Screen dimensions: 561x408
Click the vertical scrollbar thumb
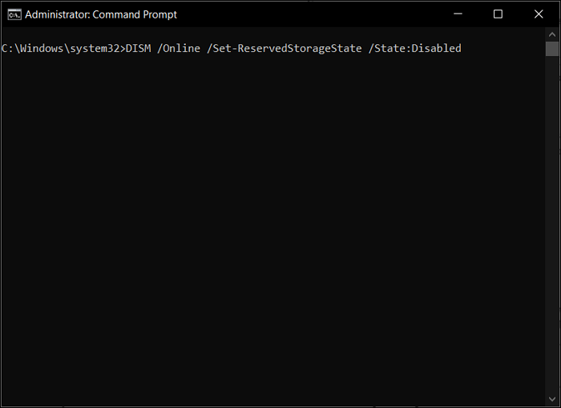552,49
